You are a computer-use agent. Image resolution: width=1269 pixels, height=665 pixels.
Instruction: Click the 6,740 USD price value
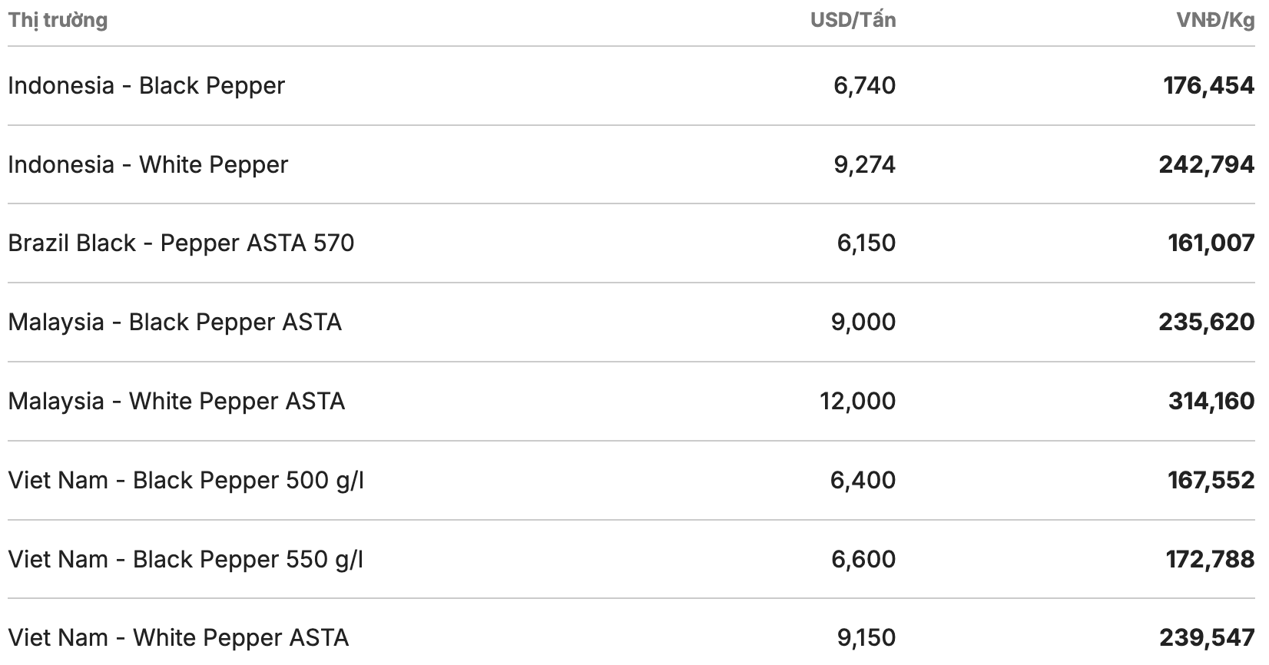coord(864,85)
